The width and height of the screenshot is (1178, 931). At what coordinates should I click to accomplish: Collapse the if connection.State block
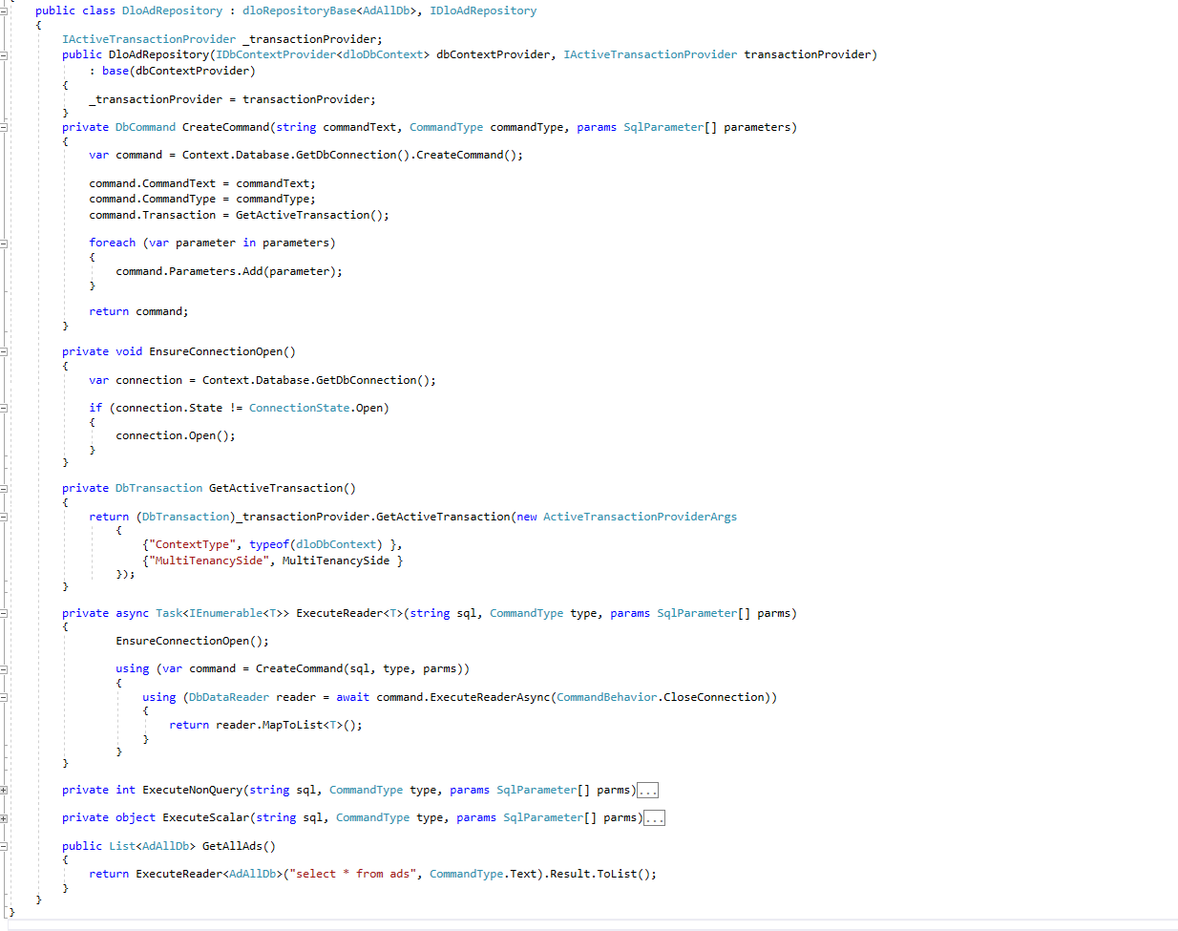click(4, 408)
